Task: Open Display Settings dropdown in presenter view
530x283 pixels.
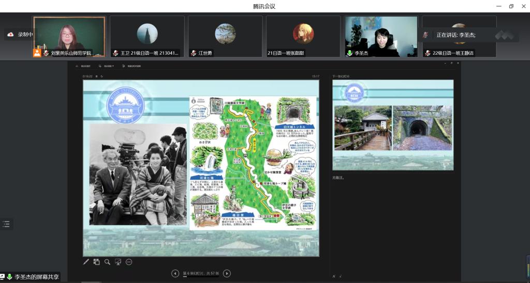Action: click(109, 66)
